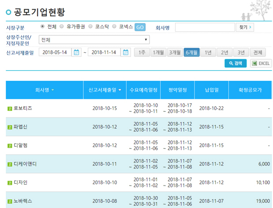Choose the 3년 period tab
The image size is (273, 208).
click(x=241, y=52)
